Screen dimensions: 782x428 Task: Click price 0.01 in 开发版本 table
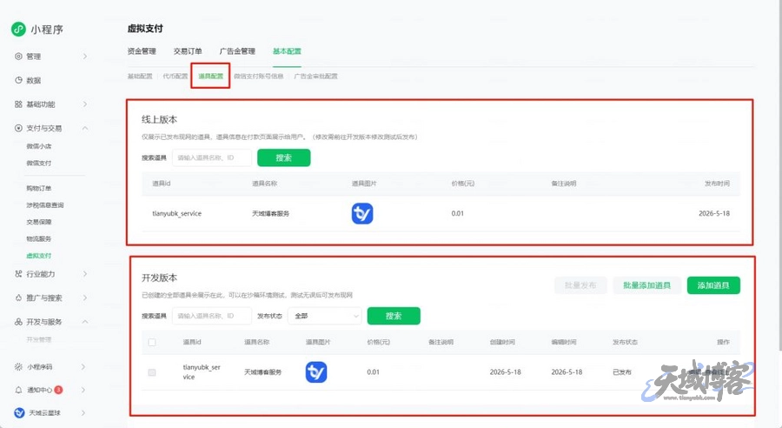(373, 372)
